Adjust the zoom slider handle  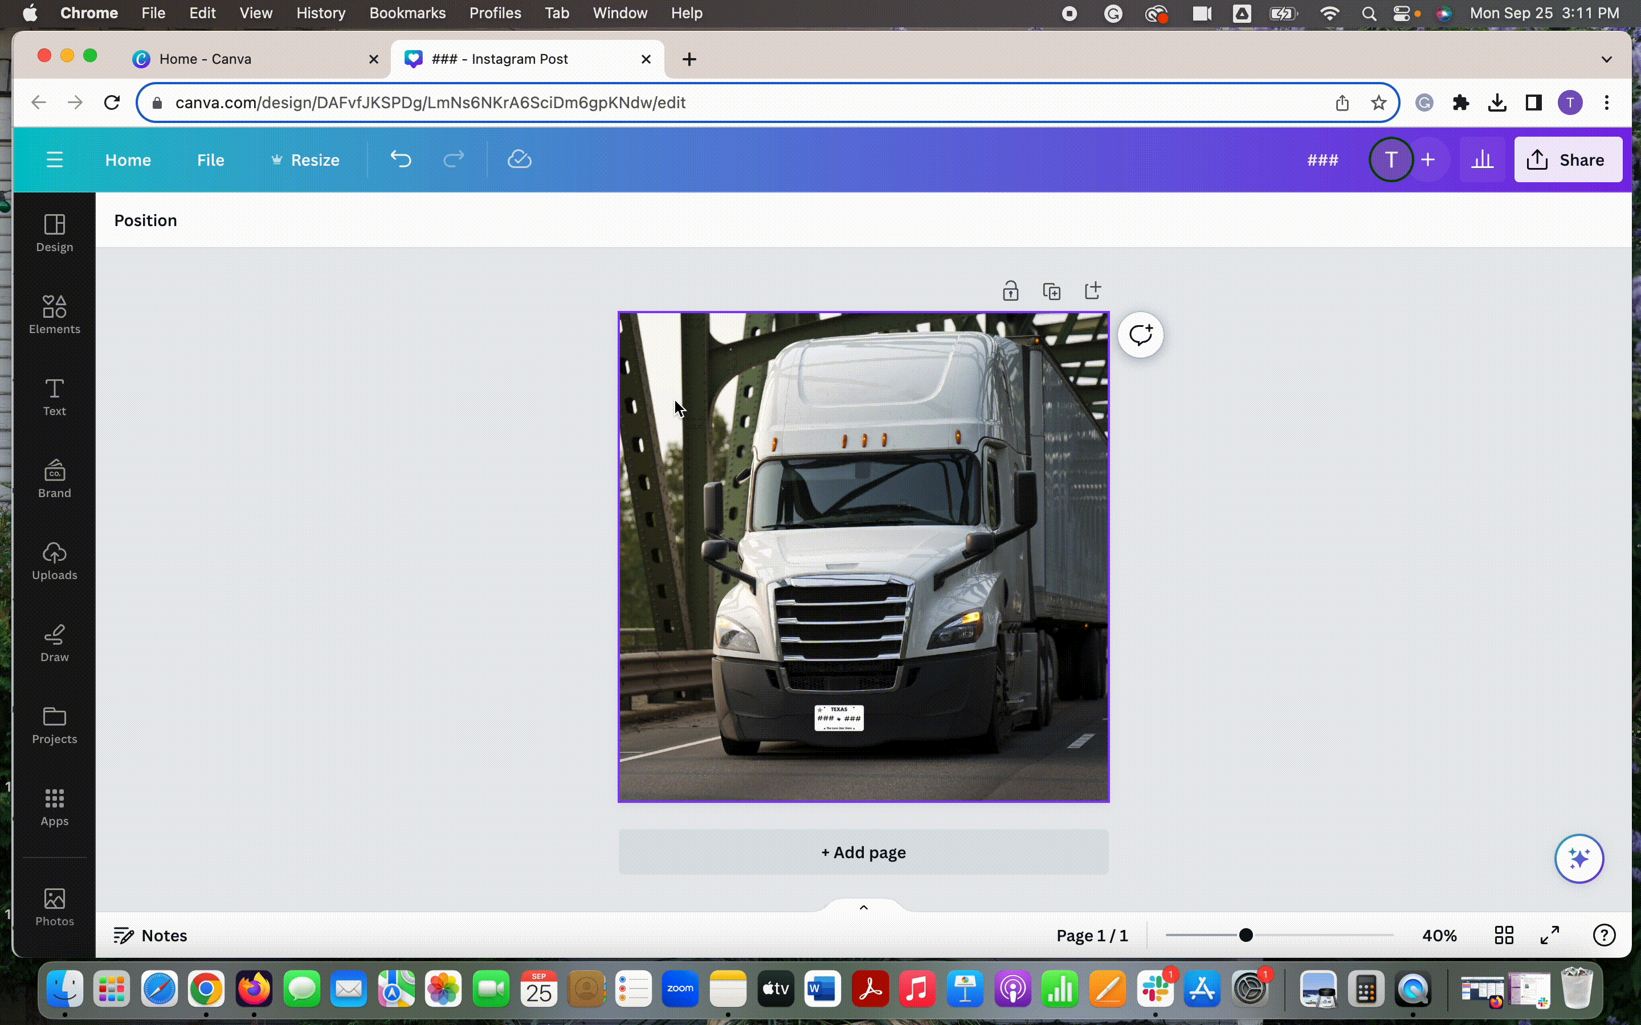(1246, 936)
